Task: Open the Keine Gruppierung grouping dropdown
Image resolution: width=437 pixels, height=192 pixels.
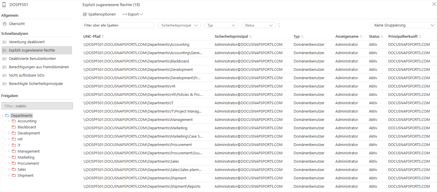Action: [404, 25]
